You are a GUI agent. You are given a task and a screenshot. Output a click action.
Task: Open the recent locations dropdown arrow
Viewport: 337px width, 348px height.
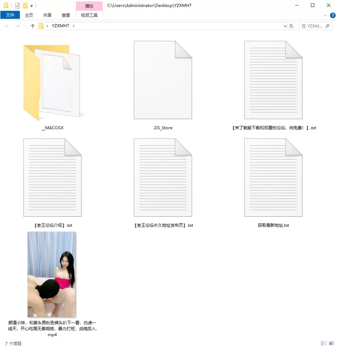pos(25,26)
